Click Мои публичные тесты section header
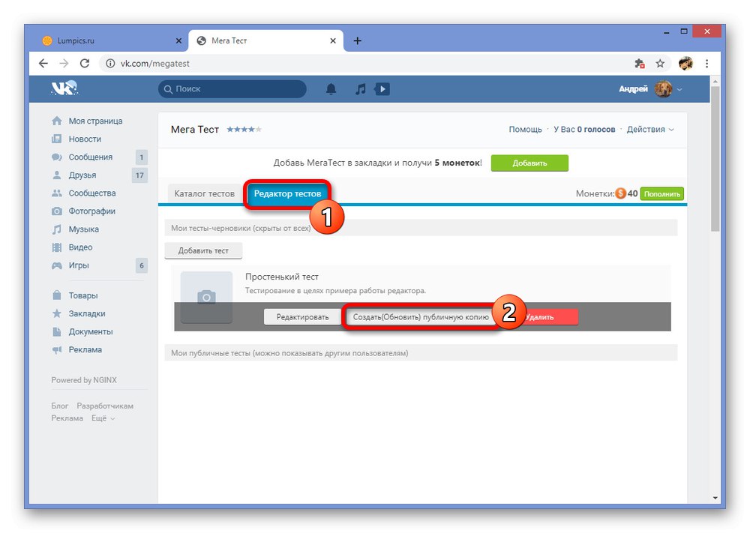The width and height of the screenshot is (750, 533). tap(421, 353)
